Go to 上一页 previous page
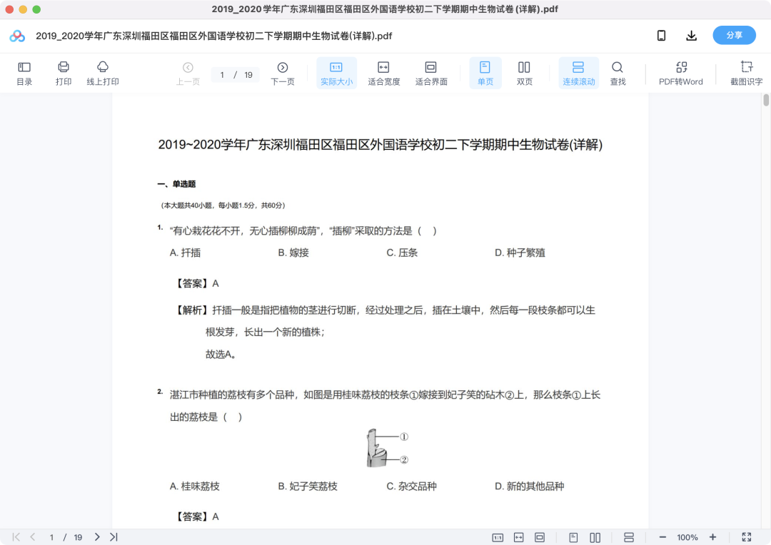This screenshot has width=771, height=545. 188,73
